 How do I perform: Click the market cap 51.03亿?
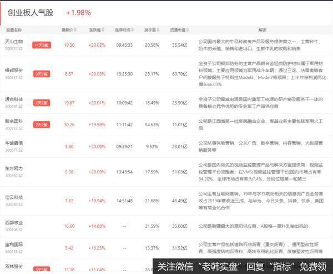tap(180, 172)
